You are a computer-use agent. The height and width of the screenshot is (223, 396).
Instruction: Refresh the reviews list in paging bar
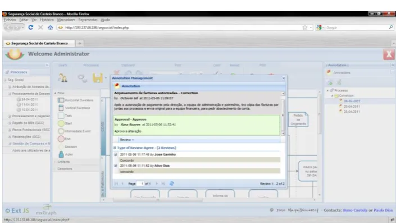click(172, 183)
